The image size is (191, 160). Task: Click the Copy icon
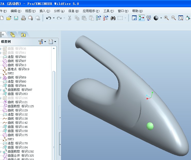click(77, 18)
